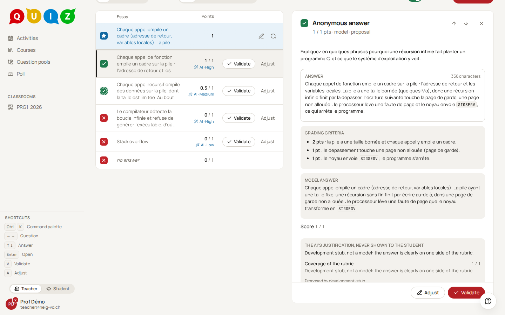
Task: Click the AI·Medium confidence label
Action: pos(201,94)
